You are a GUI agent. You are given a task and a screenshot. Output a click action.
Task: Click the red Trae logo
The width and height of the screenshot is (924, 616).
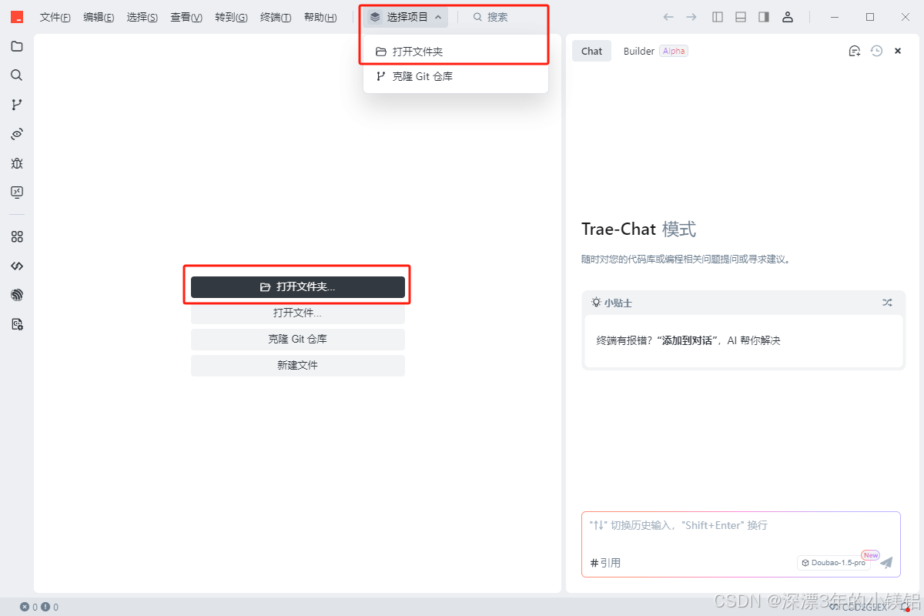pos(16,17)
